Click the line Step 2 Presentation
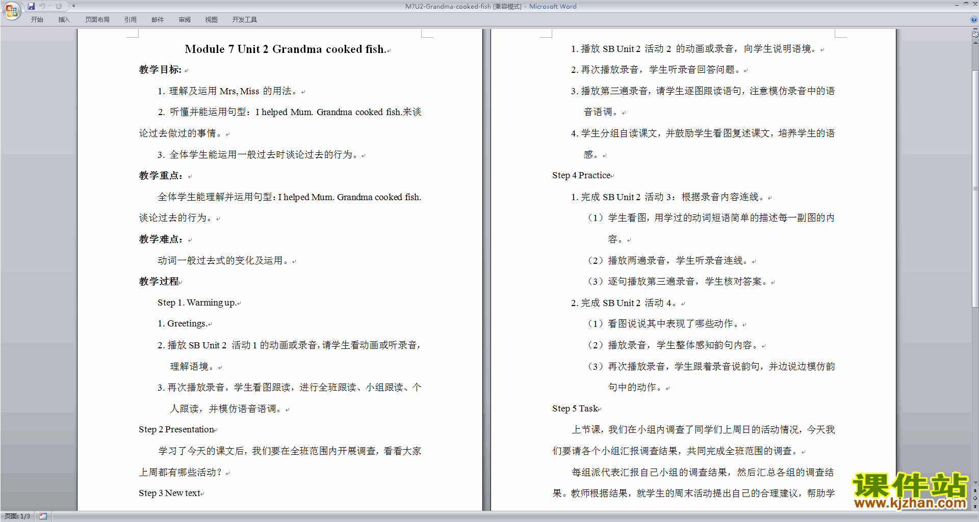 tap(176, 429)
